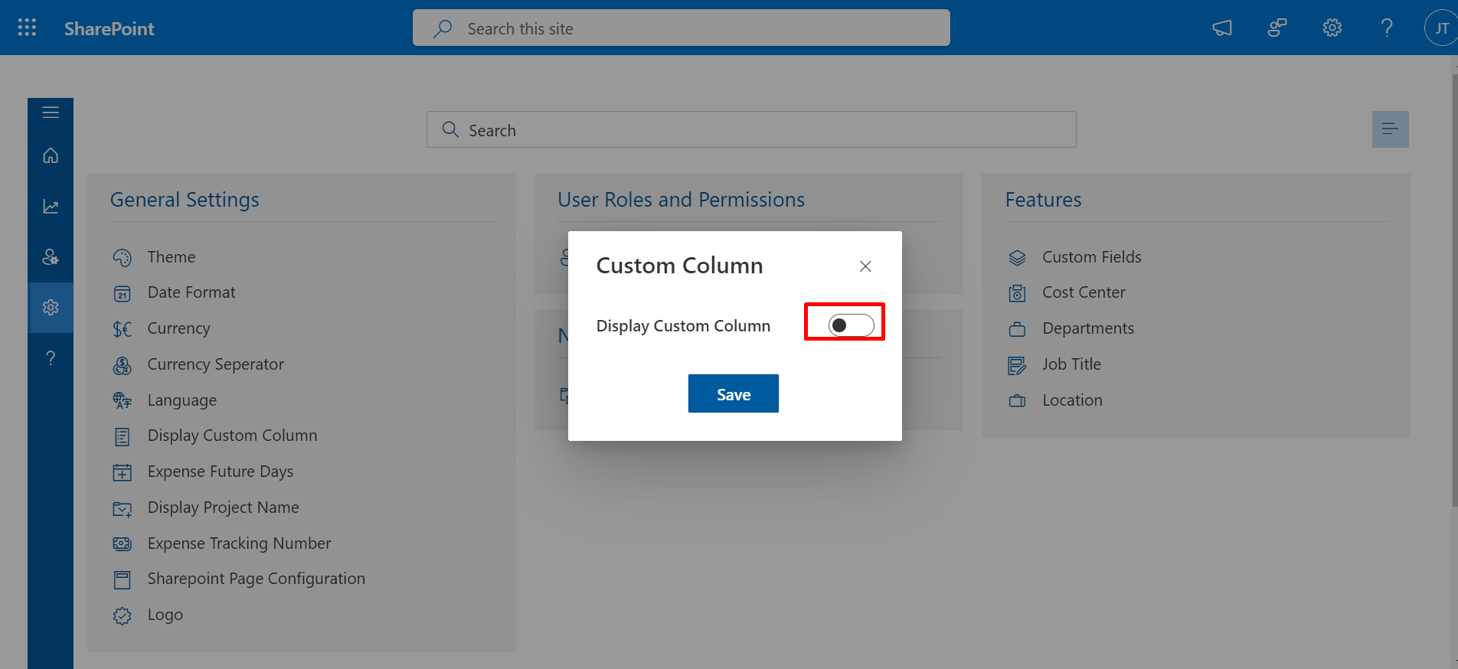The height and width of the screenshot is (669, 1458).
Task: Click the Departments briefcase icon
Action: [1017, 330]
